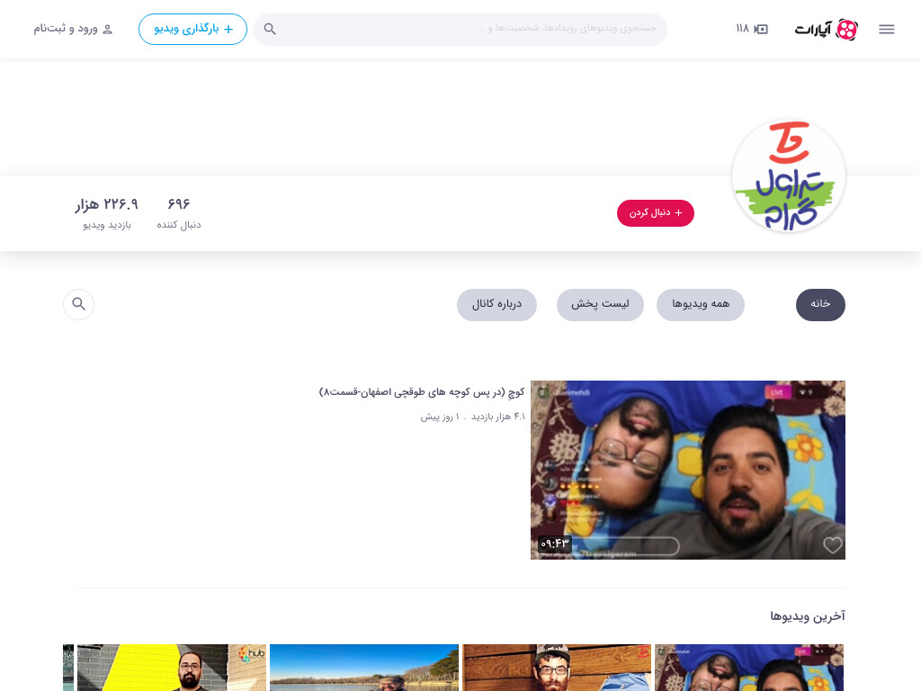The width and height of the screenshot is (921, 691).
Task: Open the درباره کانال tab
Action: coord(496,304)
